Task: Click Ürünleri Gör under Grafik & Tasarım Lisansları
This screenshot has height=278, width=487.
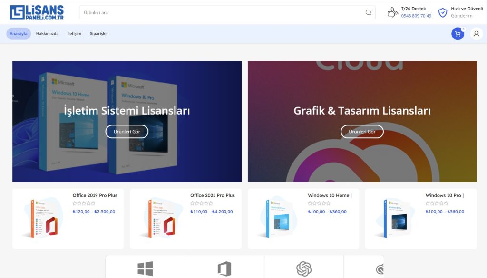Action: pos(362,132)
